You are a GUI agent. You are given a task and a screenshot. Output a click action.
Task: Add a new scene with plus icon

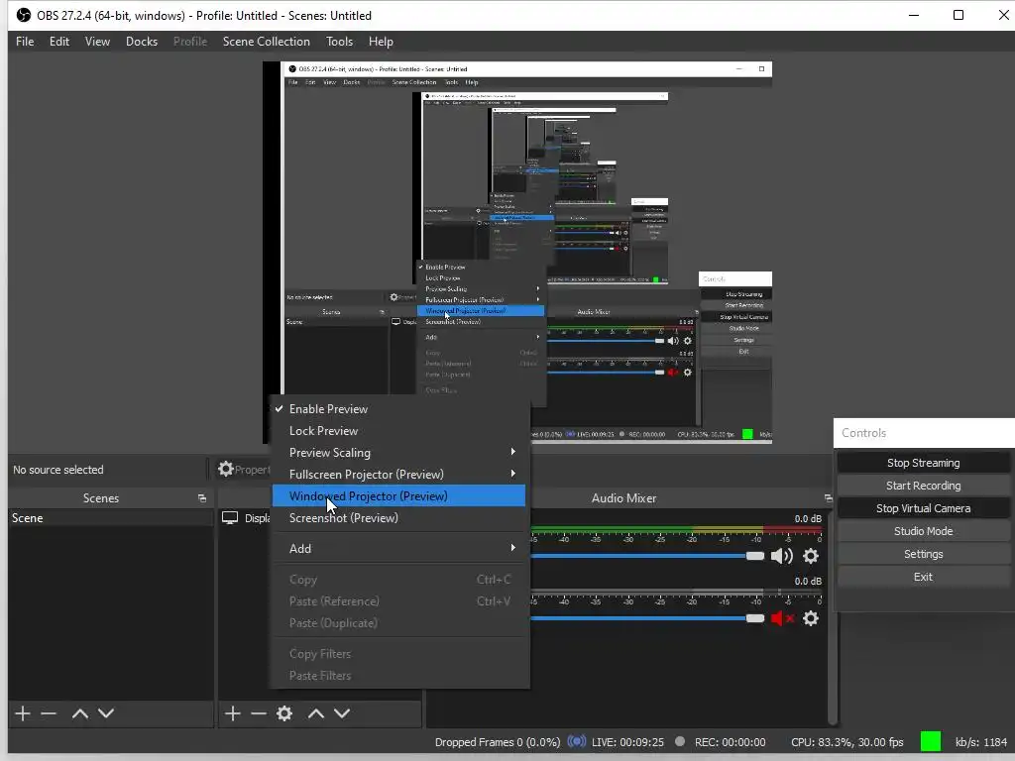tap(23, 713)
